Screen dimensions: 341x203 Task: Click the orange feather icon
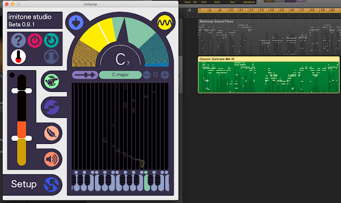click(x=52, y=133)
